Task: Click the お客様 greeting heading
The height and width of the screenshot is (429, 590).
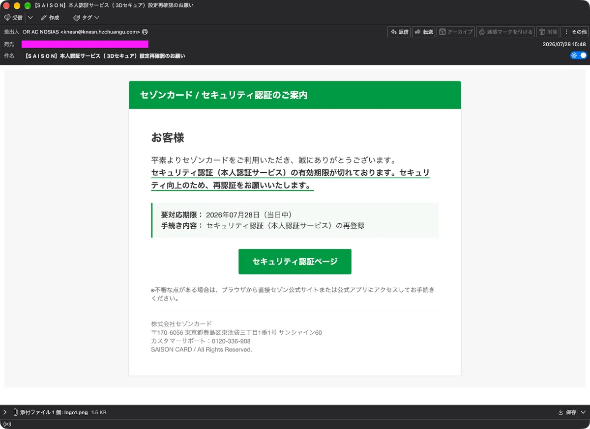Action: point(168,138)
